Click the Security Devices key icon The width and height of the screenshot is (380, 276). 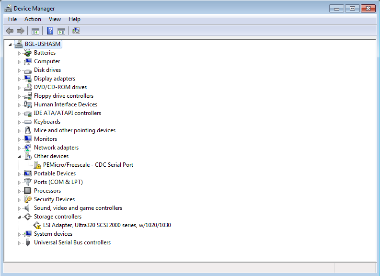(28, 199)
